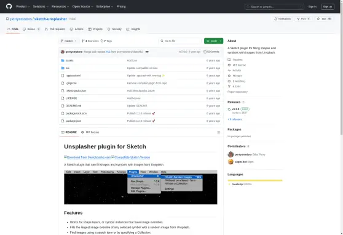343x235 pixels.
Task: Open the README.md file
Action: pos(74,106)
